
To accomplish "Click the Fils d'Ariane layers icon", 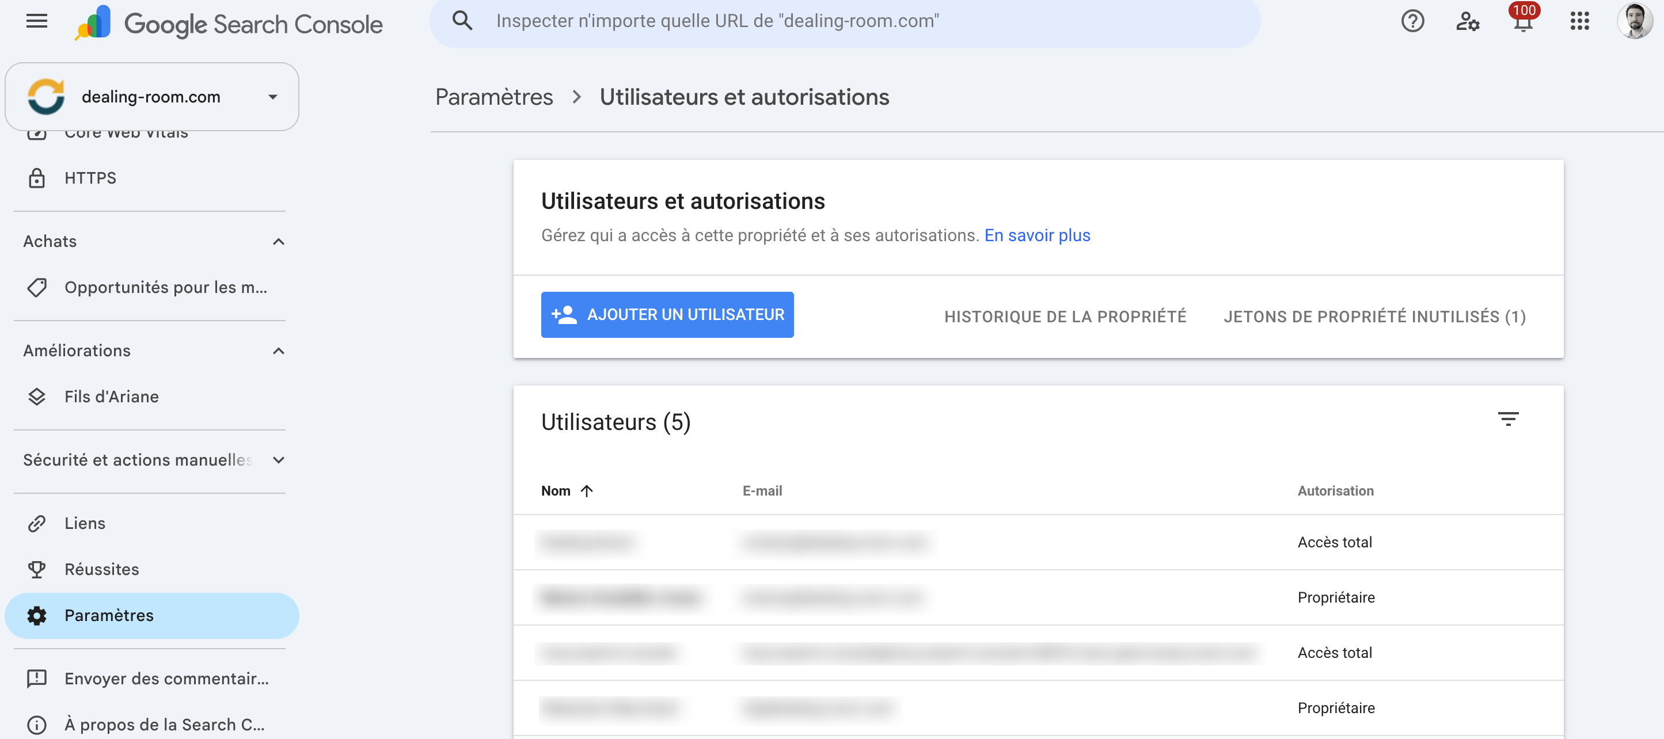I will pyautogui.click(x=37, y=397).
